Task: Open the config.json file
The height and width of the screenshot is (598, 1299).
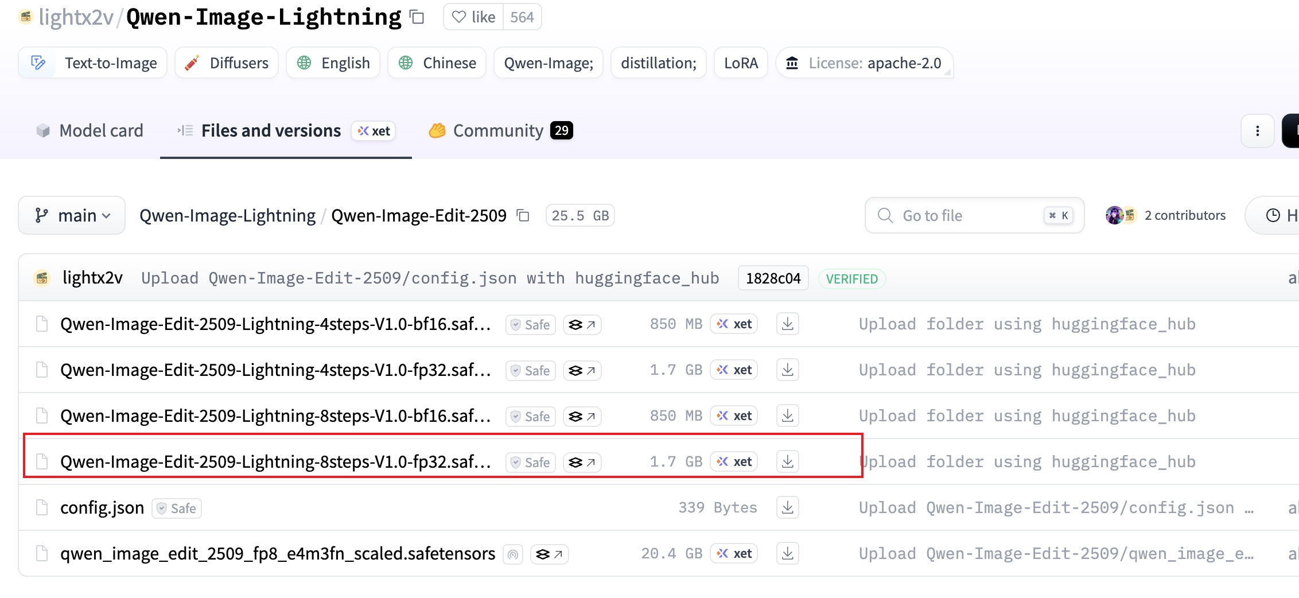Action: [x=102, y=507]
